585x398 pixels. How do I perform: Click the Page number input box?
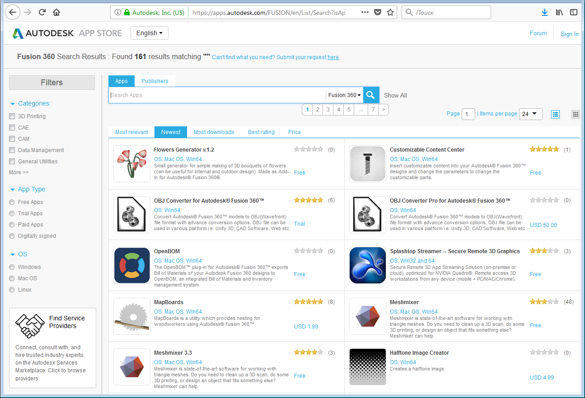468,114
